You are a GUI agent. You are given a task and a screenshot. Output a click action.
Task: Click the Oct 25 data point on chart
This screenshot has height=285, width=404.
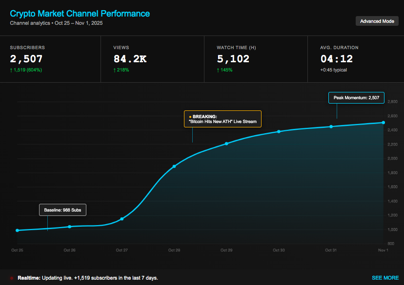tap(18, 230)
